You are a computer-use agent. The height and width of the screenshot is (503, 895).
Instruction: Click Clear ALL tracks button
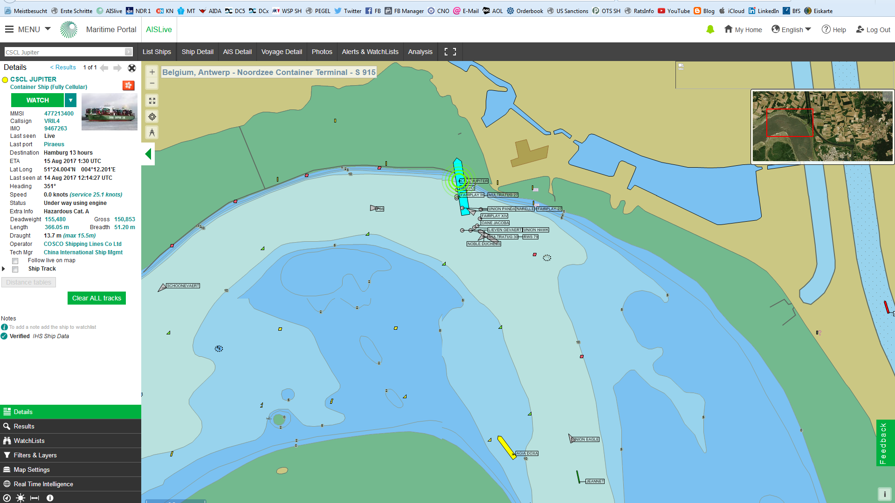coord(96,298)
